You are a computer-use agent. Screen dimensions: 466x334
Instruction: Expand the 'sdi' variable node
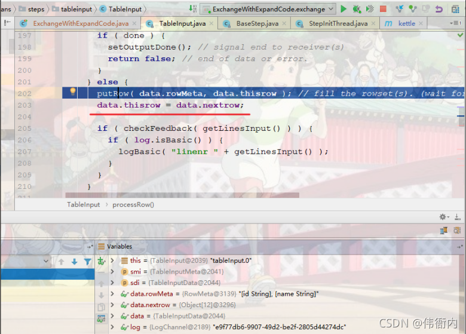click(x=112, y=283)
